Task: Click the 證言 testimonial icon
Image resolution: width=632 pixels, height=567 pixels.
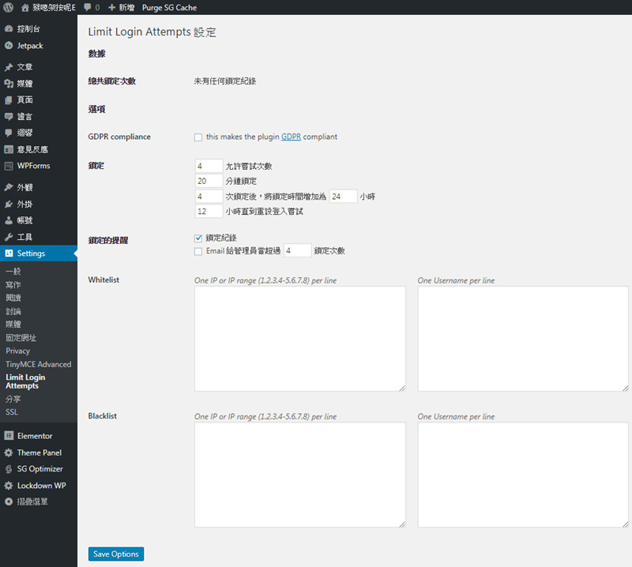Action: pos(9,116)
